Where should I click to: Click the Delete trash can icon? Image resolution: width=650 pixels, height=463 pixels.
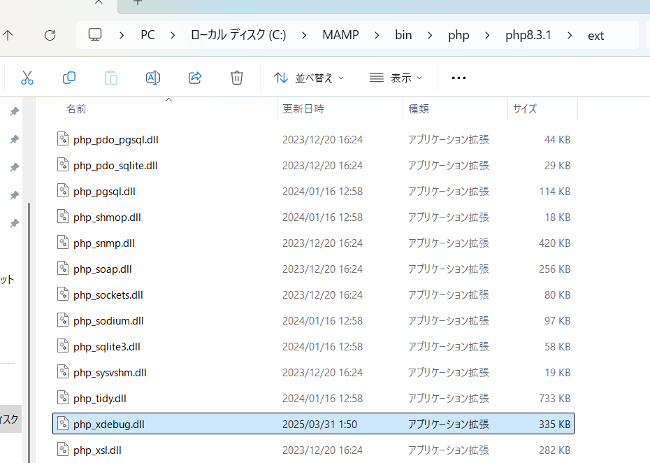coord(237,78)
